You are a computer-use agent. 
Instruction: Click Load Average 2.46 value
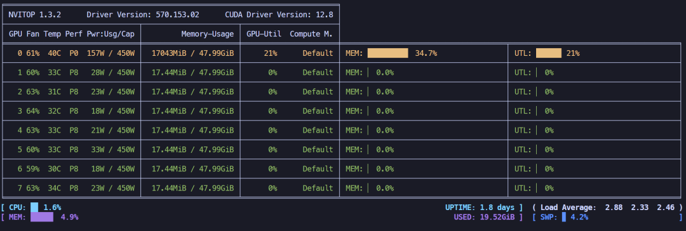click(666, 208)
